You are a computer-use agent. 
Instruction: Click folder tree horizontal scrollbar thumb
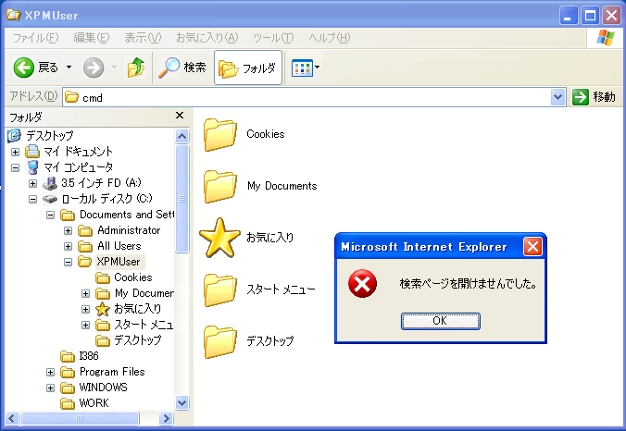coord(80,418)
